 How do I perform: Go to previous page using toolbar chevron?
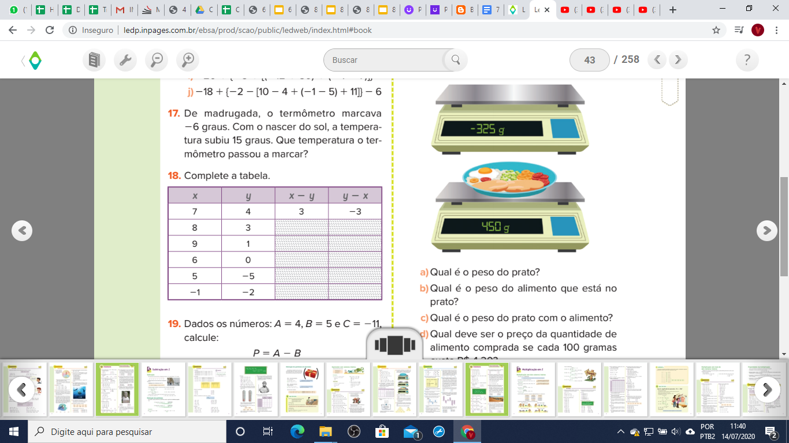click(657, 59)
